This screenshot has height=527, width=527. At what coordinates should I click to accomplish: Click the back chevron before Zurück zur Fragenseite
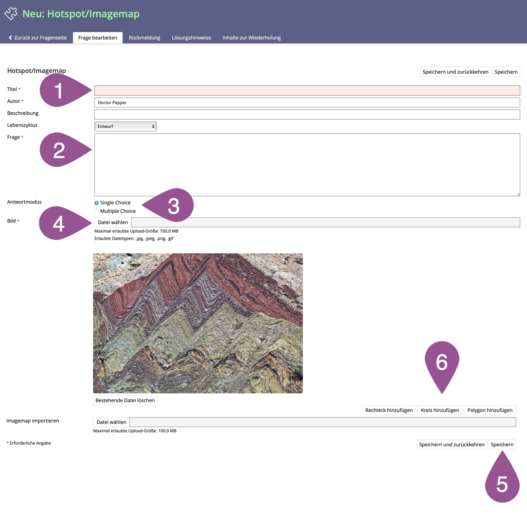[x=10, y=38]
